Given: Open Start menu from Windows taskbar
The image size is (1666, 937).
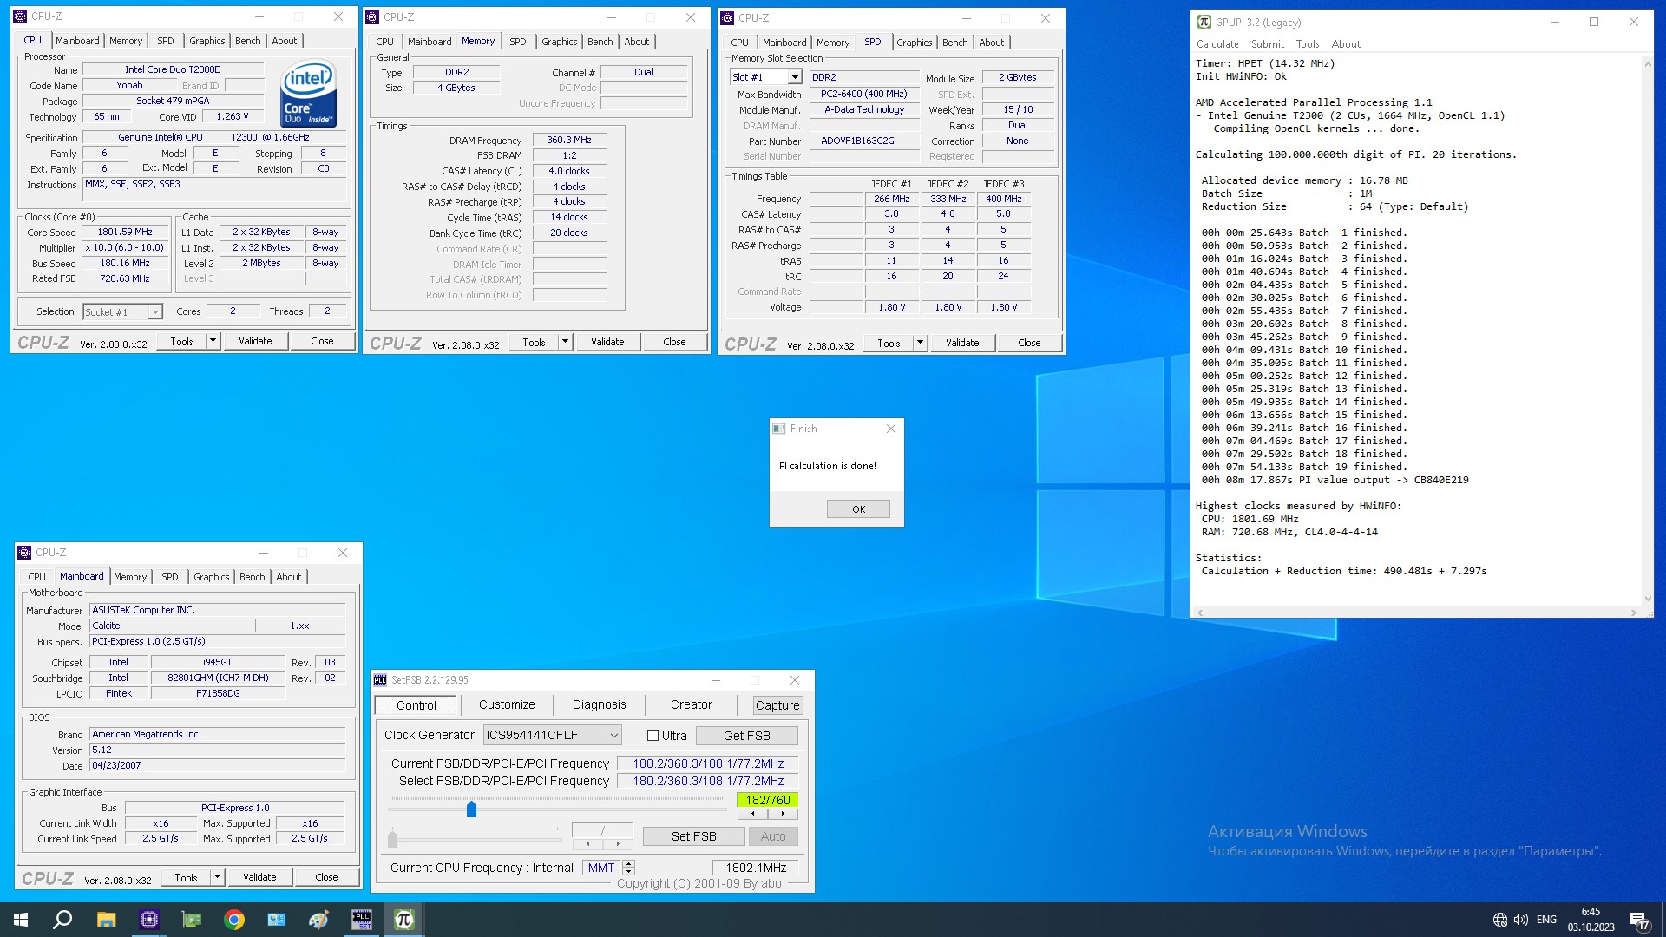Looking at the screenshot, I should point(21,920).
